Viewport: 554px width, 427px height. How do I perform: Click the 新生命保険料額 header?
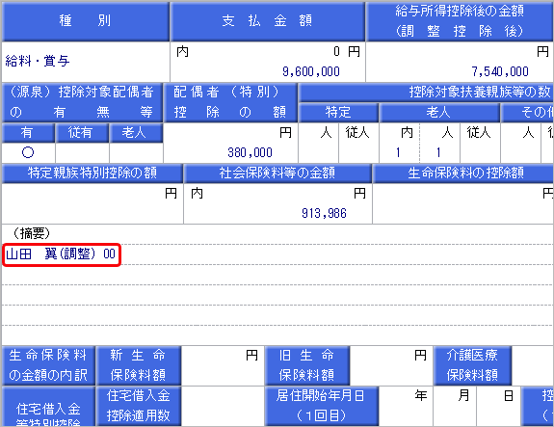[138, 365]
